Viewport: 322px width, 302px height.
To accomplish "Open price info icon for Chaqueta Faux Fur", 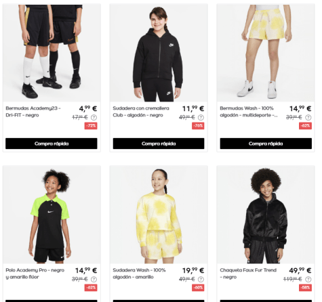I will (308, 280).
